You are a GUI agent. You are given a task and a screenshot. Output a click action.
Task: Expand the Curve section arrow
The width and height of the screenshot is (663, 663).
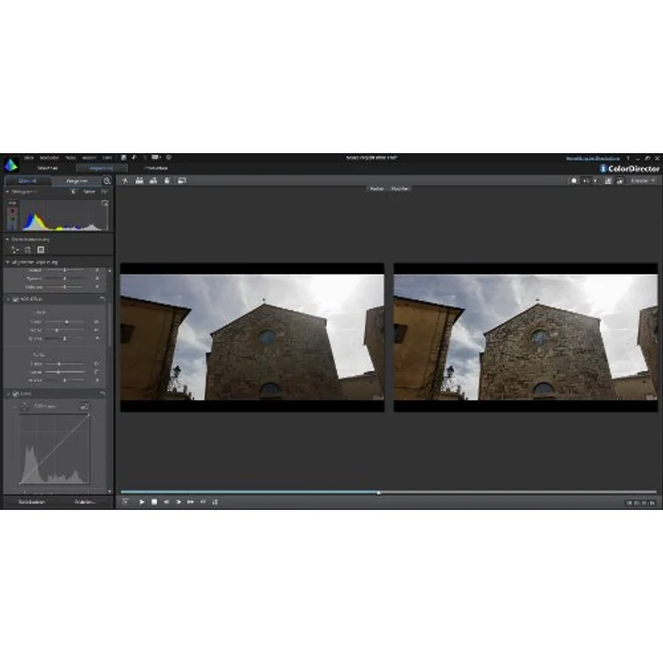[8, 394]
